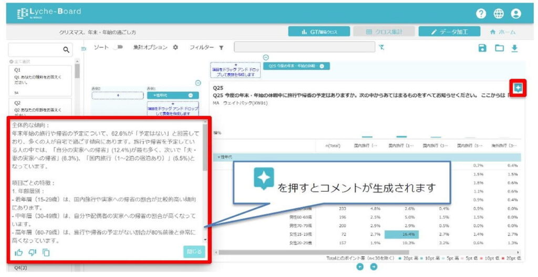The image size is (538, 277).
Task: Click the filter input field
Action: pos(305,47)
